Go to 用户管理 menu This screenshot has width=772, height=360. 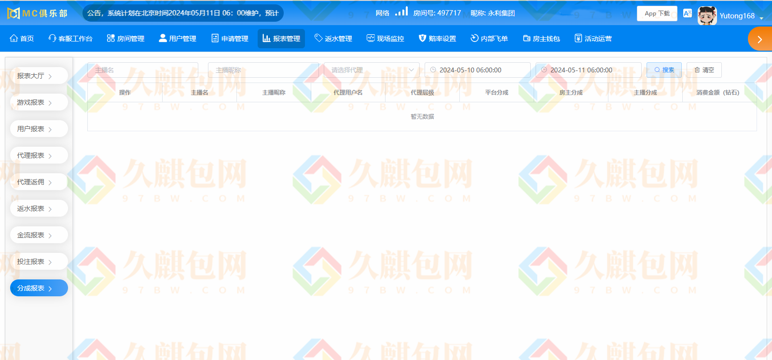(178, 39)
